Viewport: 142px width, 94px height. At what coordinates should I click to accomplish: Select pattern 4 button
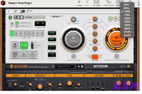(25, 33)
